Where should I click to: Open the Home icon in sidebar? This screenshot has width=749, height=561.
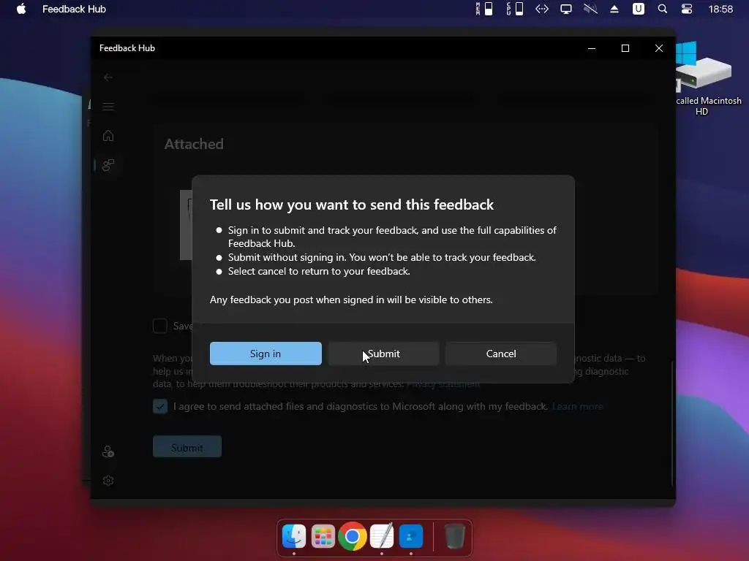108,135
